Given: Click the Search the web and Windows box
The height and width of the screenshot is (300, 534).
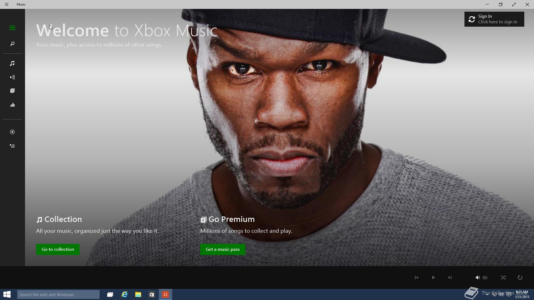Looking at the screenshot, I should [58, 294].
